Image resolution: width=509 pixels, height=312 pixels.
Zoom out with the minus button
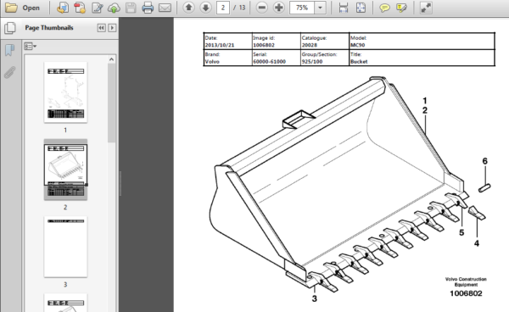(x=261, y=8)
